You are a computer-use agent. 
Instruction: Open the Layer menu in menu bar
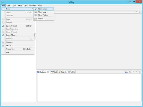[x=14, y=6]
